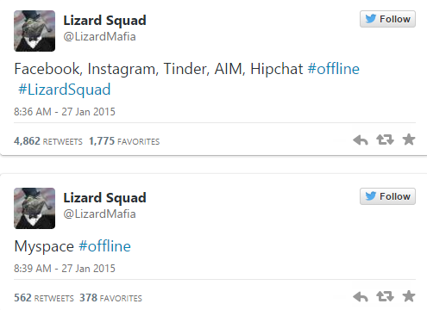Open @LizardMafia handle in first tweet
427x310 pixels.
(x=99, y=37)
